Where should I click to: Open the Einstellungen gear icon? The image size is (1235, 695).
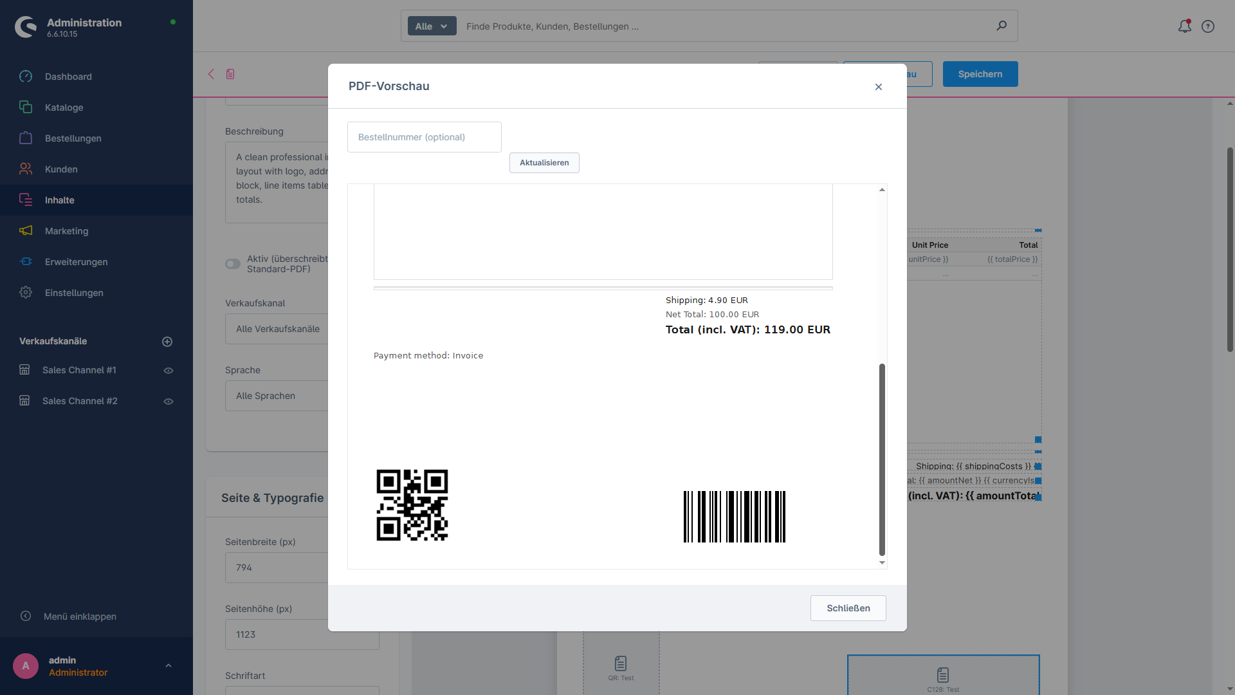tap(26, 293)
